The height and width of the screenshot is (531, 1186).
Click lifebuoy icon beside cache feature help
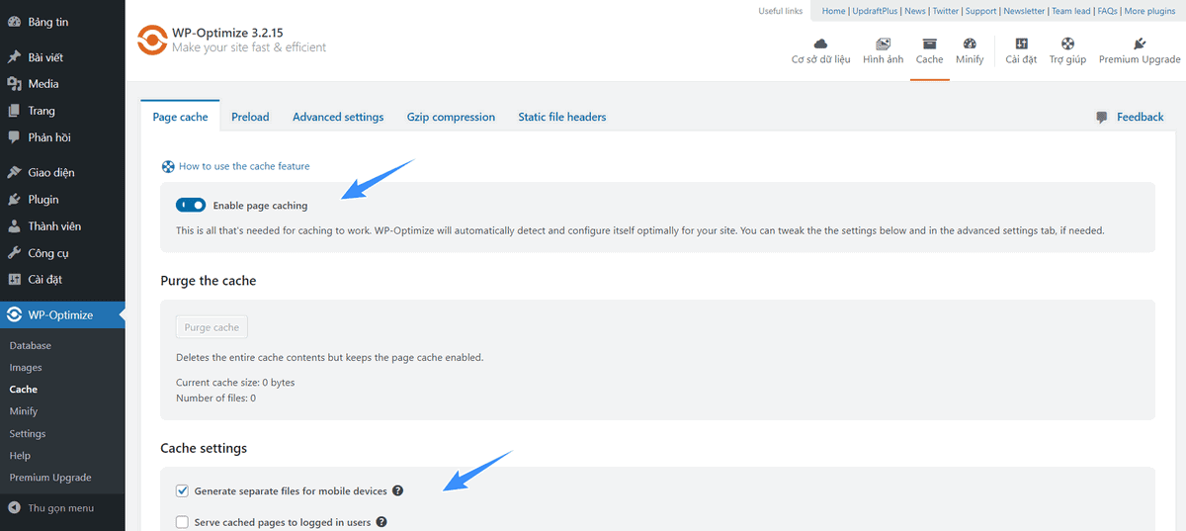[x=168, y=166]
